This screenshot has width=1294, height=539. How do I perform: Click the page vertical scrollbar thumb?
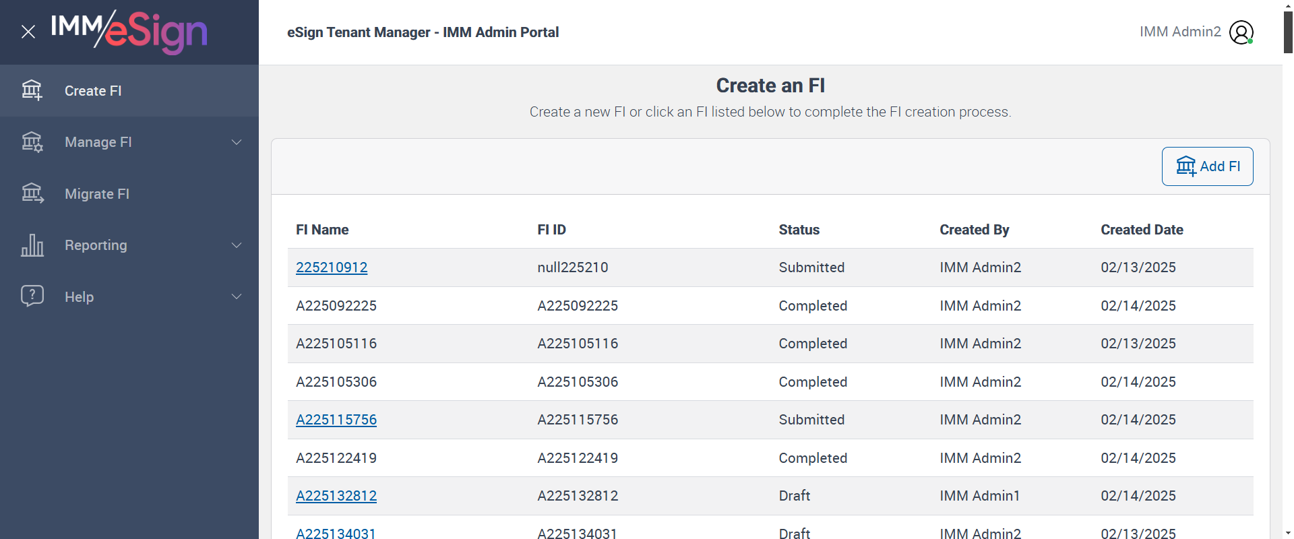(x=1288, y=27)
